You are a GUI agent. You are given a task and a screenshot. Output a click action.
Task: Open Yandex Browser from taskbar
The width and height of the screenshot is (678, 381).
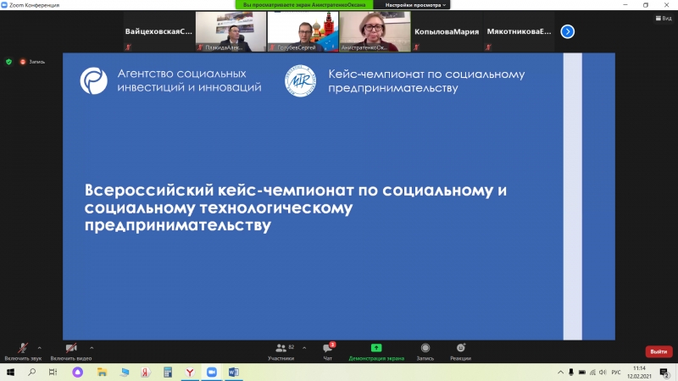pyautogui.click(x=190, y=372)
